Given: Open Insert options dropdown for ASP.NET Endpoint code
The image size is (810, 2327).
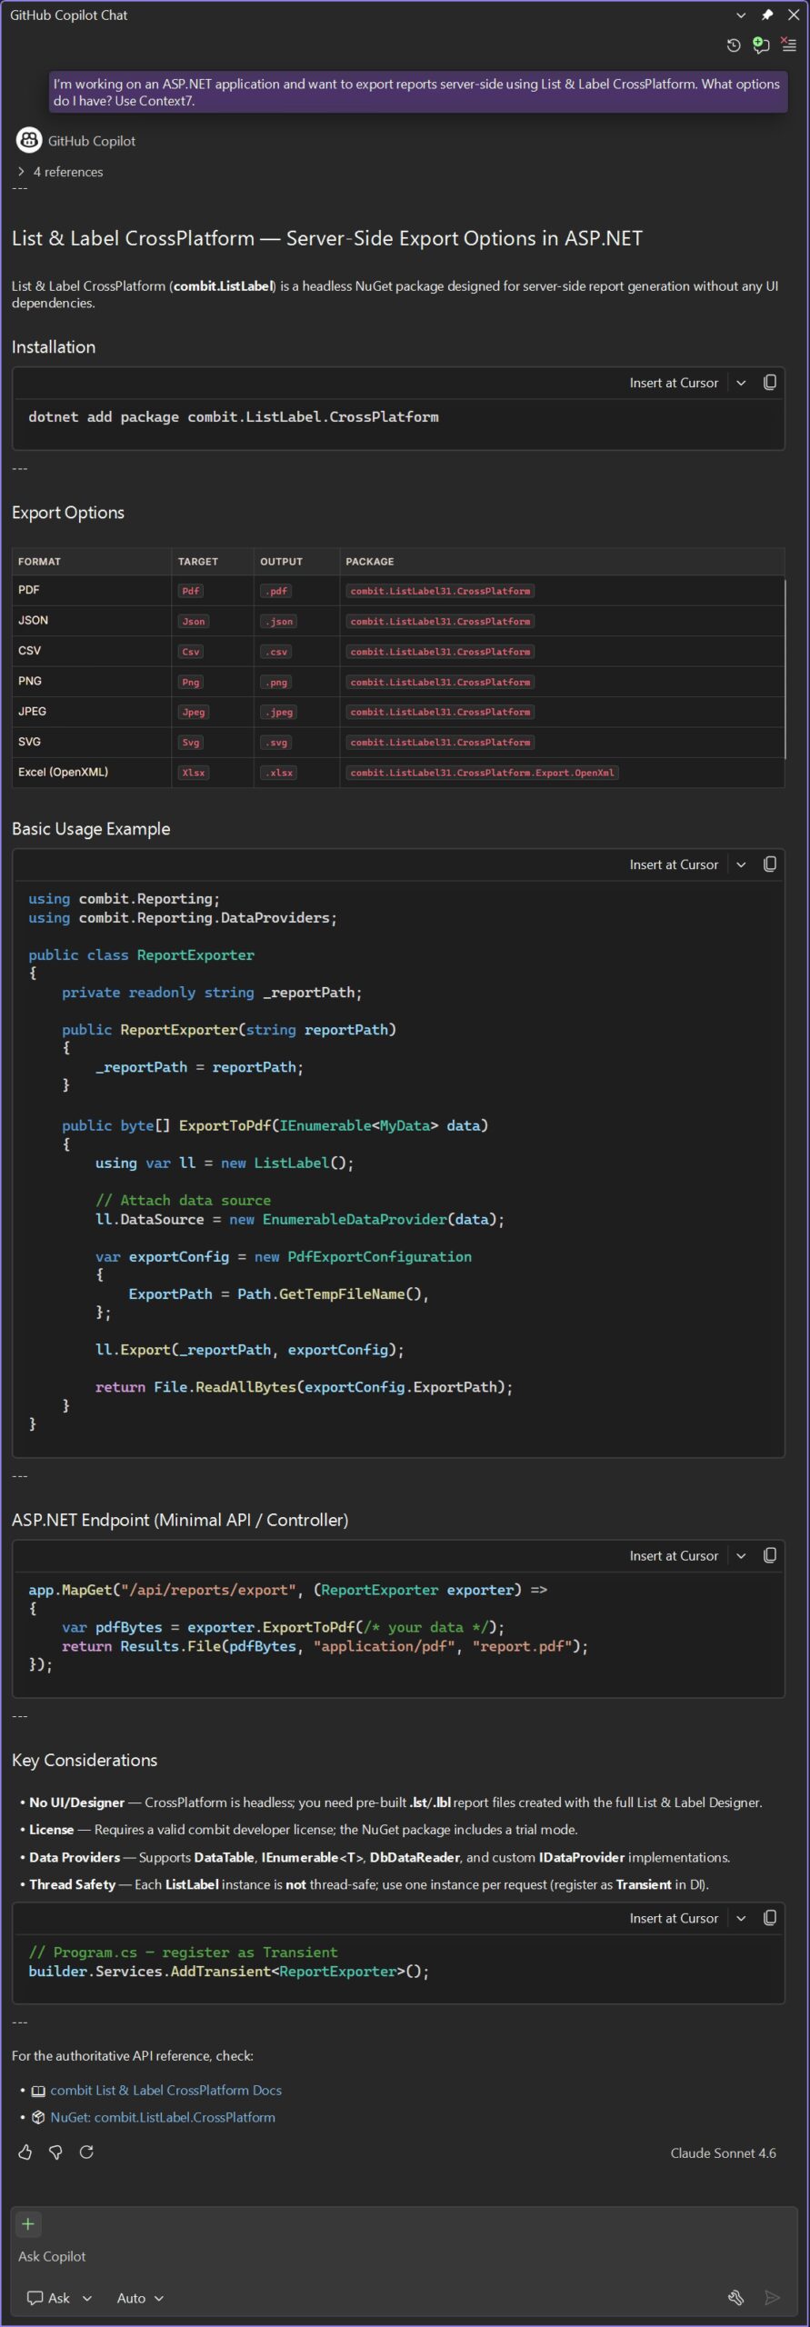Looking at the screenshot, I should [x=741, y=1555].
